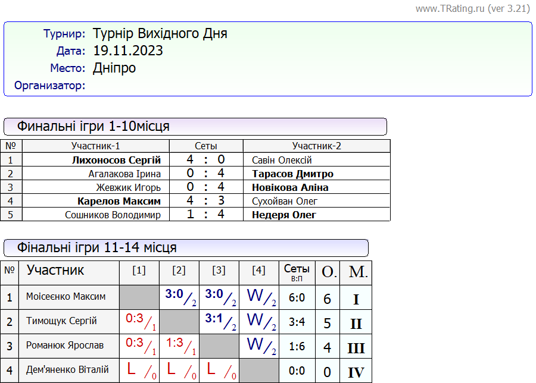The width and height of the screenshot is (536, 383).
Task: Click Романюк Ярослав's 1:3 result cell
Action: coord(179,346)
